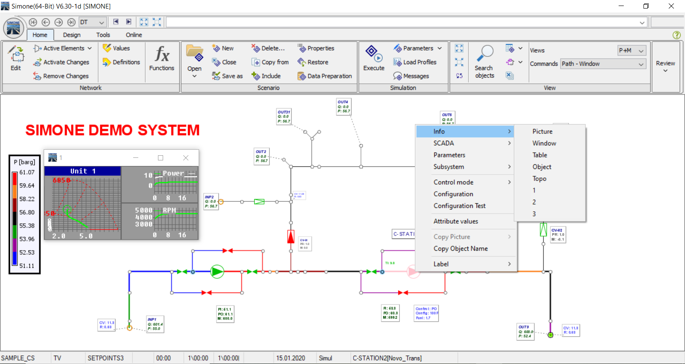The image size is (685, 364).
Task: Open the Views P+M dropdown
Action: pos(631,50)
